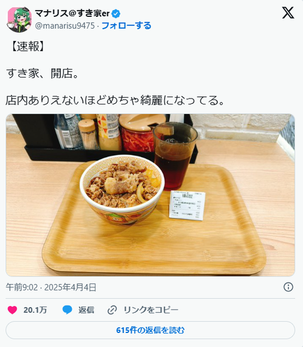
Task: Open the photo at the beef bowl
Action: (122, 189)
